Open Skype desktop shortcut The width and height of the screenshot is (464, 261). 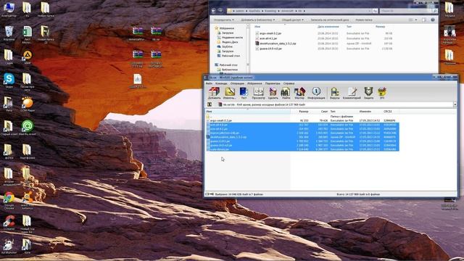(x=9, y=80)
